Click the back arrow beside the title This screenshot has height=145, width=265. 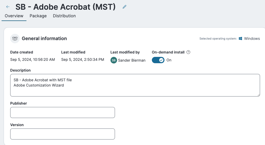(x=8, y=7)
